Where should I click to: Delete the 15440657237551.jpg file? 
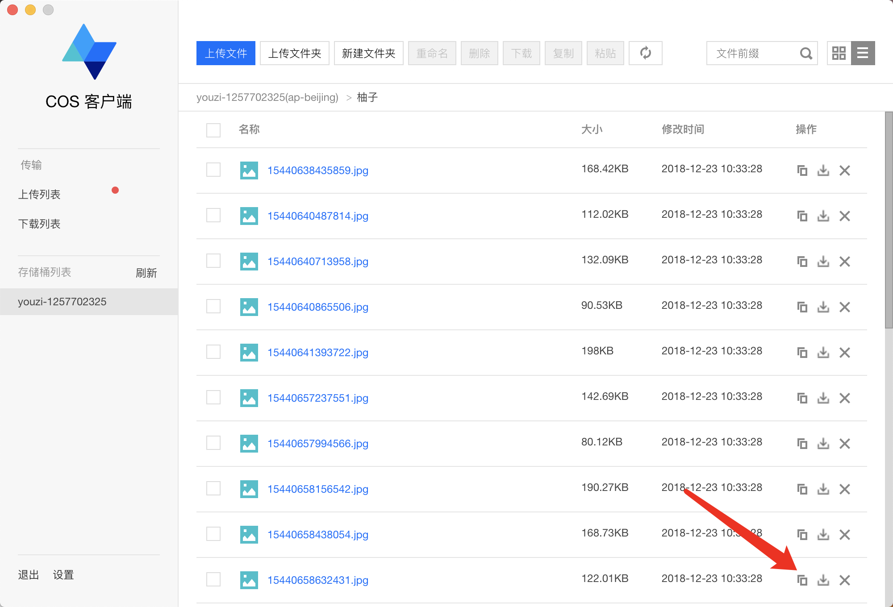click(x=844, y=398)
